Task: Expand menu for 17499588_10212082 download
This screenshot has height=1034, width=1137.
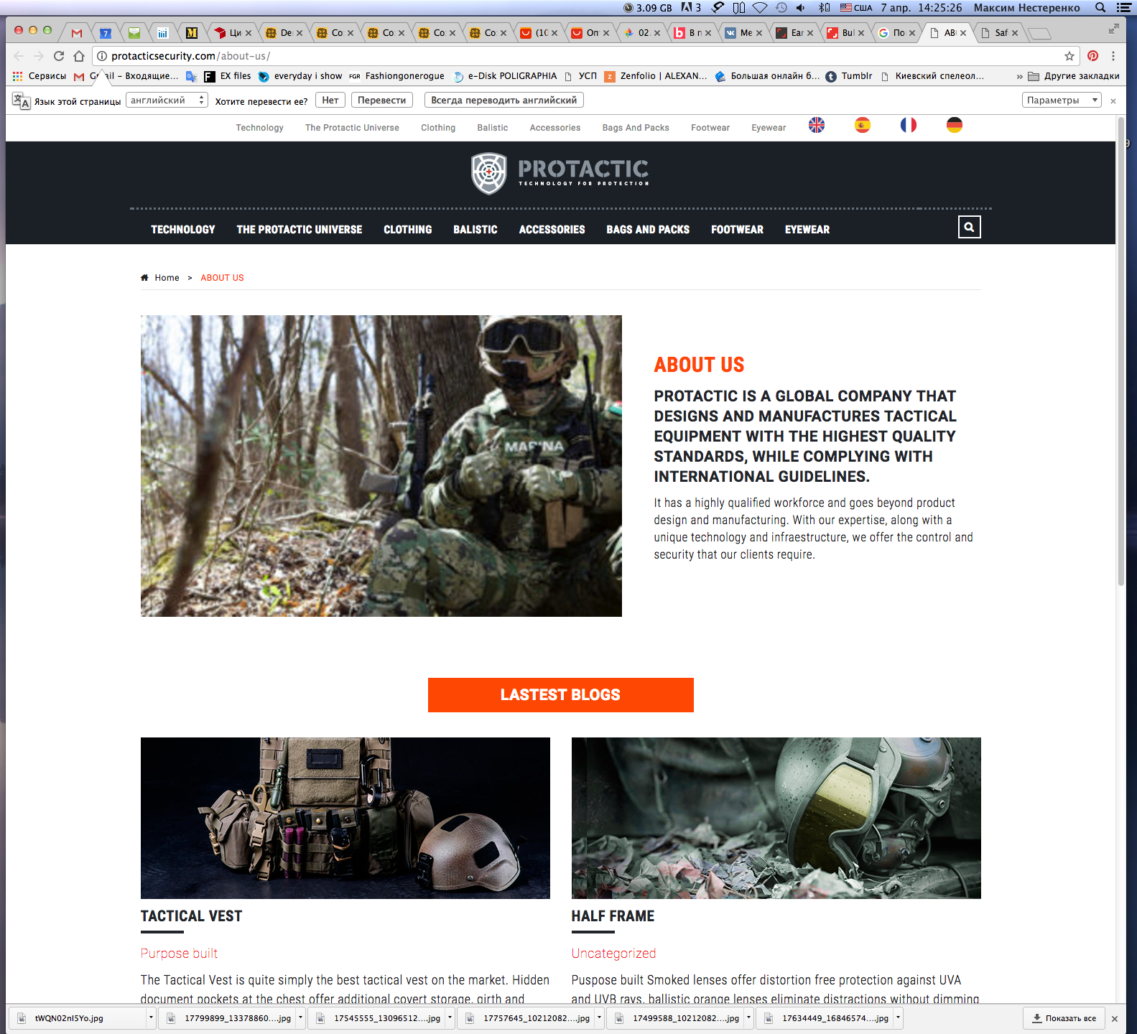Action: click(748, 1017)
